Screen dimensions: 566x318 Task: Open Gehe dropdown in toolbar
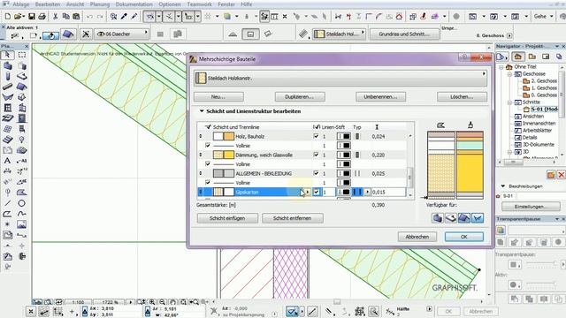[544, 16]
